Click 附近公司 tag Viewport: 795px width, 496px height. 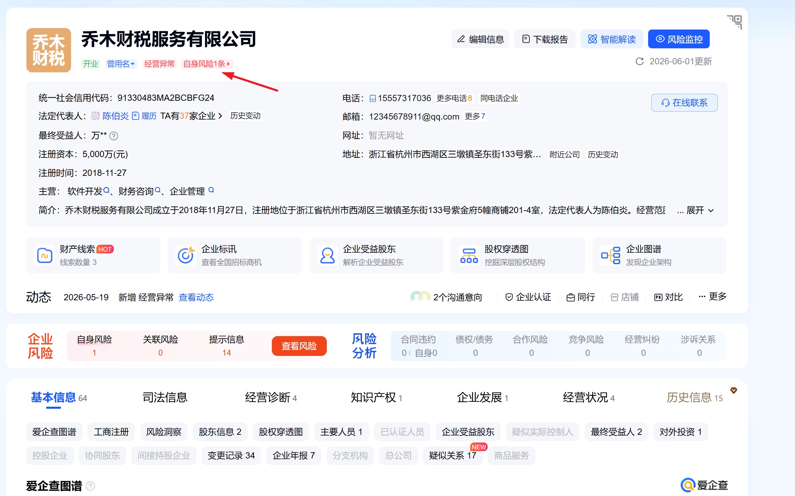[x=565, y=154]
